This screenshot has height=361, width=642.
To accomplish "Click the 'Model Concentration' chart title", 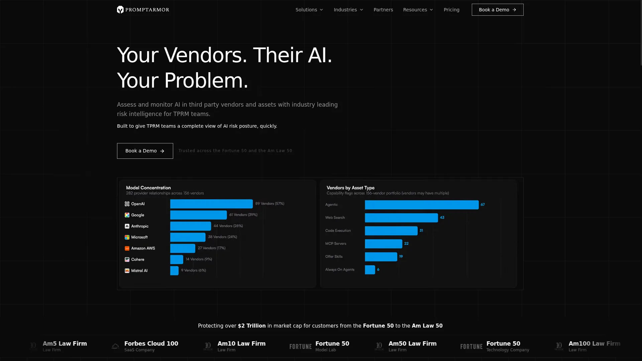I will coord(148,188).
